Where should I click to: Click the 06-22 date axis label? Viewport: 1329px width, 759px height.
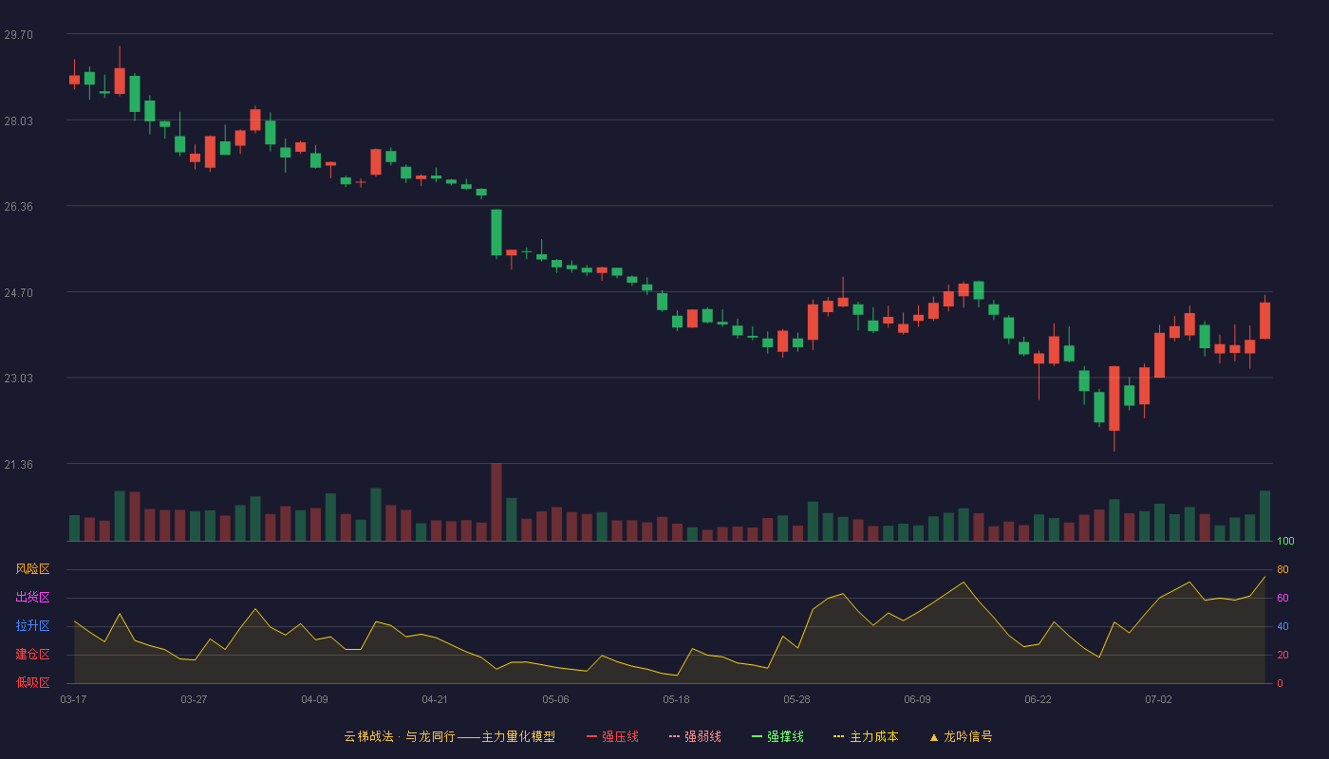pos(1038,699)
